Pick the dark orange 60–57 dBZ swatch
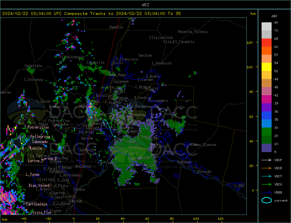The width and height of the screenshot is (291, 223). (x=266, y=51)
